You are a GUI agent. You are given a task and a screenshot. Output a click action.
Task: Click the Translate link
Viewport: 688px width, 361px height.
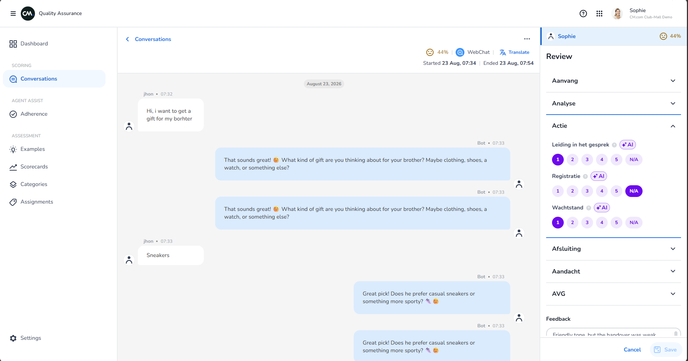click(x=519, y=52)
